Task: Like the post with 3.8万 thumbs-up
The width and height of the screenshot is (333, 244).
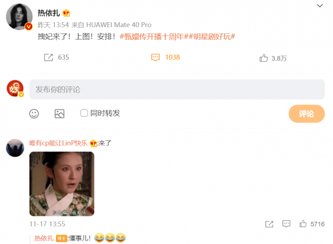Action: coord(264,58)
